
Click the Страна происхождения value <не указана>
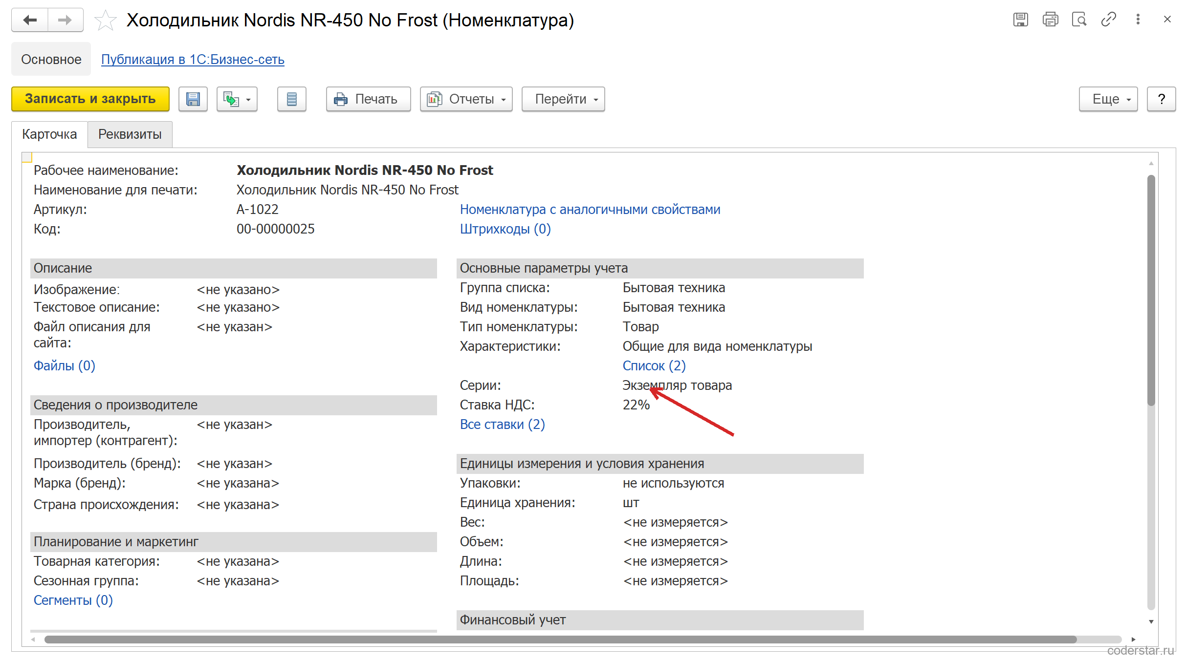(238, 505)
